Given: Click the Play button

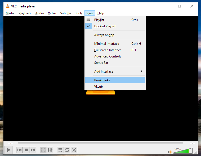Looking at the screenshot, I should [8, 150].
